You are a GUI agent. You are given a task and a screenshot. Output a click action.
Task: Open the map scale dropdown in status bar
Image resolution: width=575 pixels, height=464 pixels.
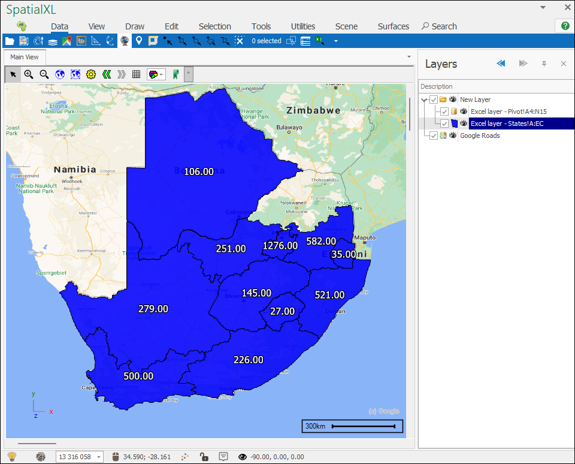[99, 457]
